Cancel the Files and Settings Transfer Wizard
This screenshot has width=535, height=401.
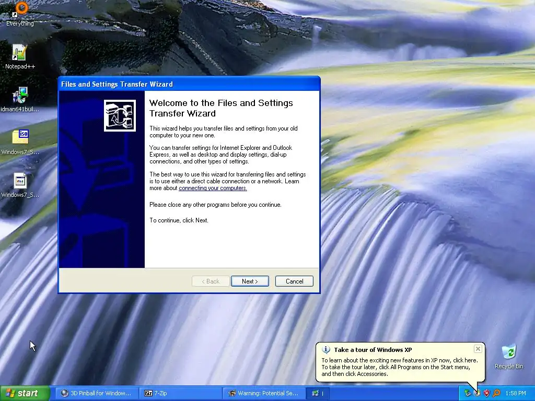[x=294, y=281]
